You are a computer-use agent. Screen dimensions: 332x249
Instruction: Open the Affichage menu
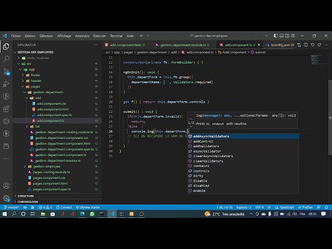(x=64, y=36)
